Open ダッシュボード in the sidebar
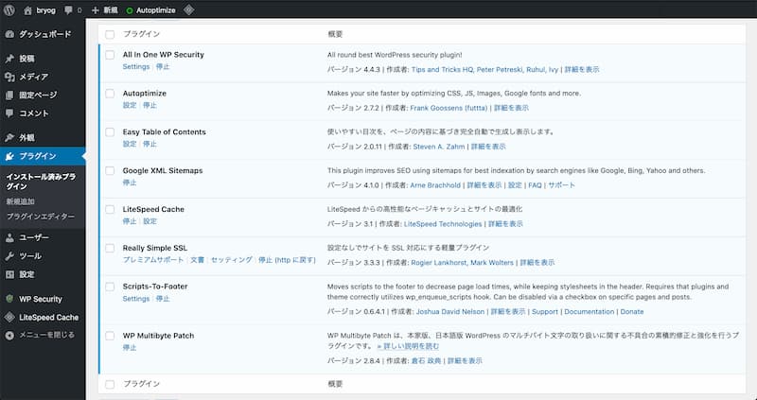Image resolution: width=757 pixels, height=400 pixels. 44,34
